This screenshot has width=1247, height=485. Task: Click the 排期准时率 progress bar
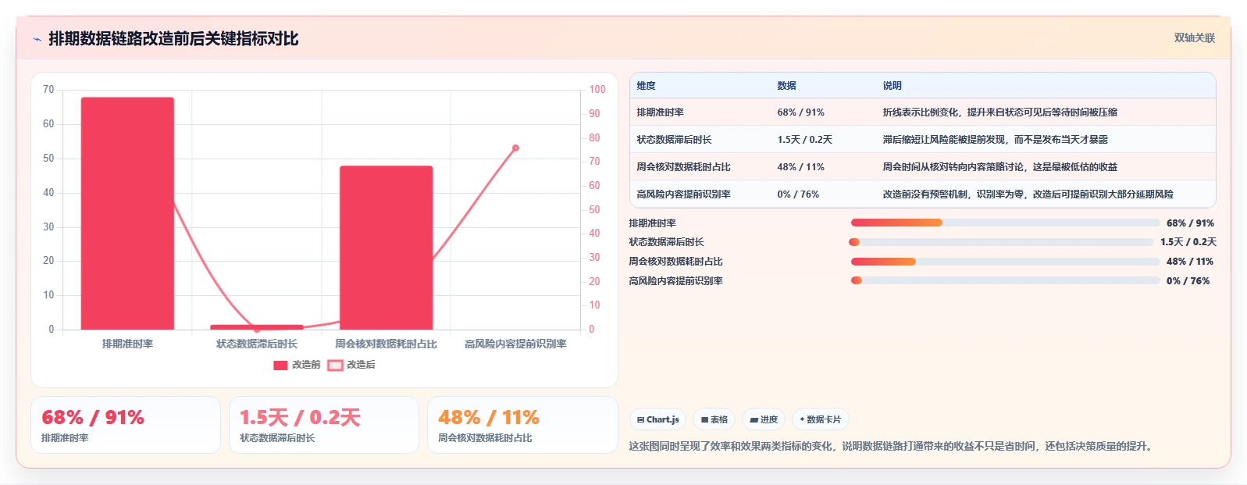(1005, 223)
